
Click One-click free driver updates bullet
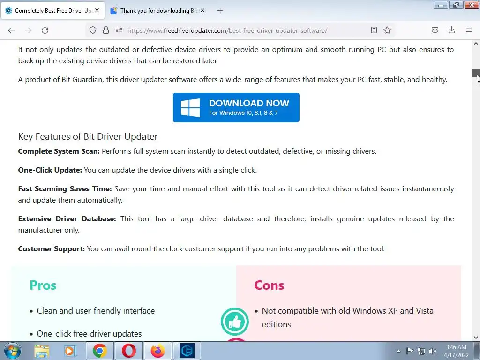tap(89, 334)
